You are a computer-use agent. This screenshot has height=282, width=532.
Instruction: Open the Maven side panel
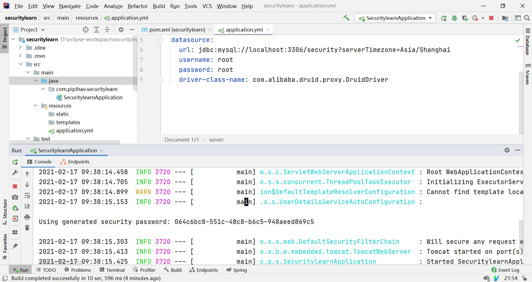point(528,74)
